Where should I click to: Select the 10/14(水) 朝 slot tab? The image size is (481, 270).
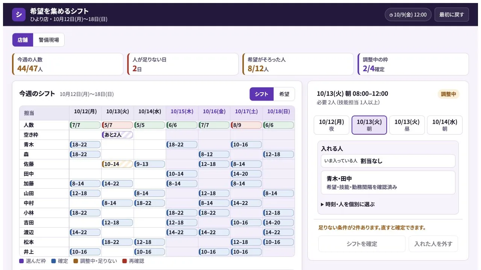coord(445,125)
